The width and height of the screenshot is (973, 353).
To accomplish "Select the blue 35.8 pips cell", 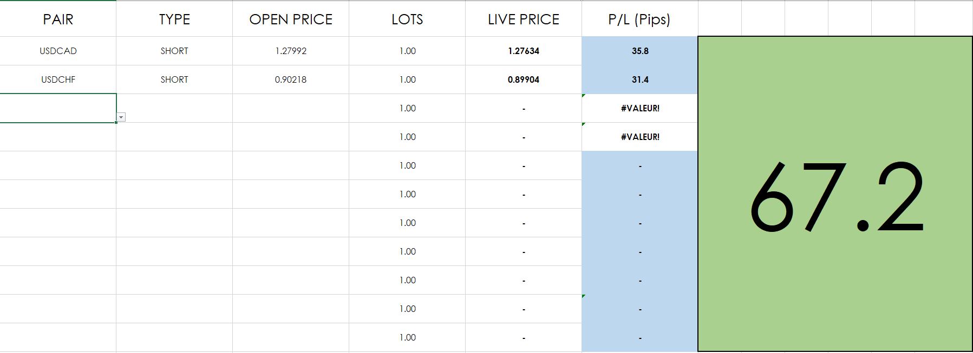I will 640,51.
